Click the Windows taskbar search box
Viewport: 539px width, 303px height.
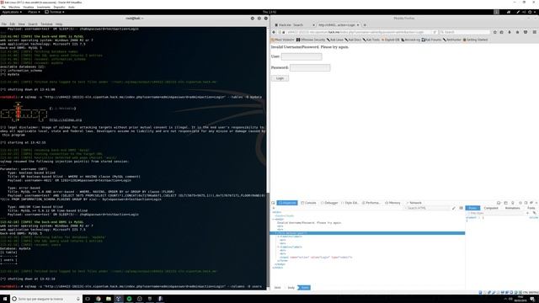pos(46,299)
